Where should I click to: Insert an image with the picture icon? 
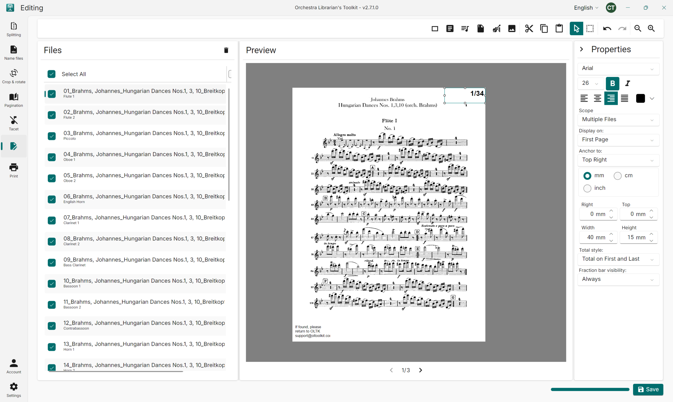click(512, 29)
